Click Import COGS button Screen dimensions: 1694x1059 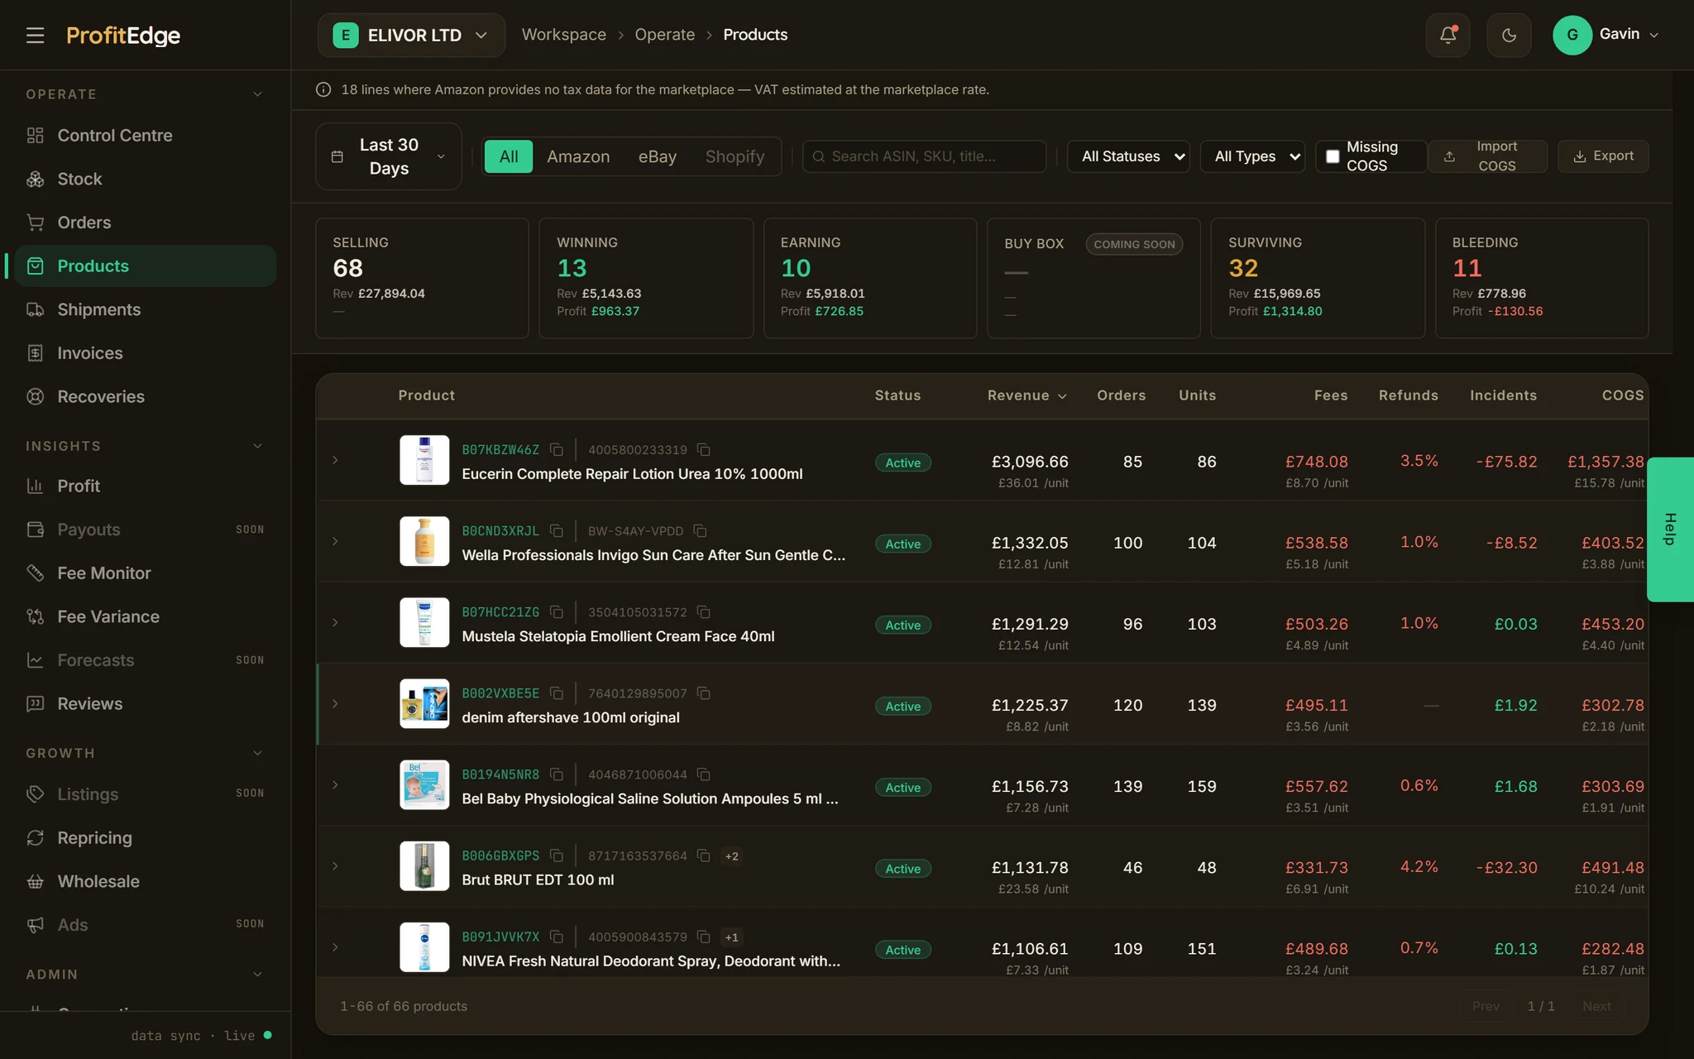[1487, 156]
